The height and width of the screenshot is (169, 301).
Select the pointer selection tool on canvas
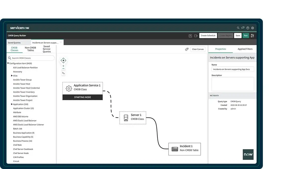pyautogui.click(x=63, y=73)
